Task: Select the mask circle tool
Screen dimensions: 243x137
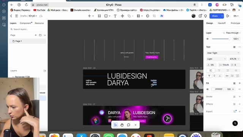Action: 148,16
